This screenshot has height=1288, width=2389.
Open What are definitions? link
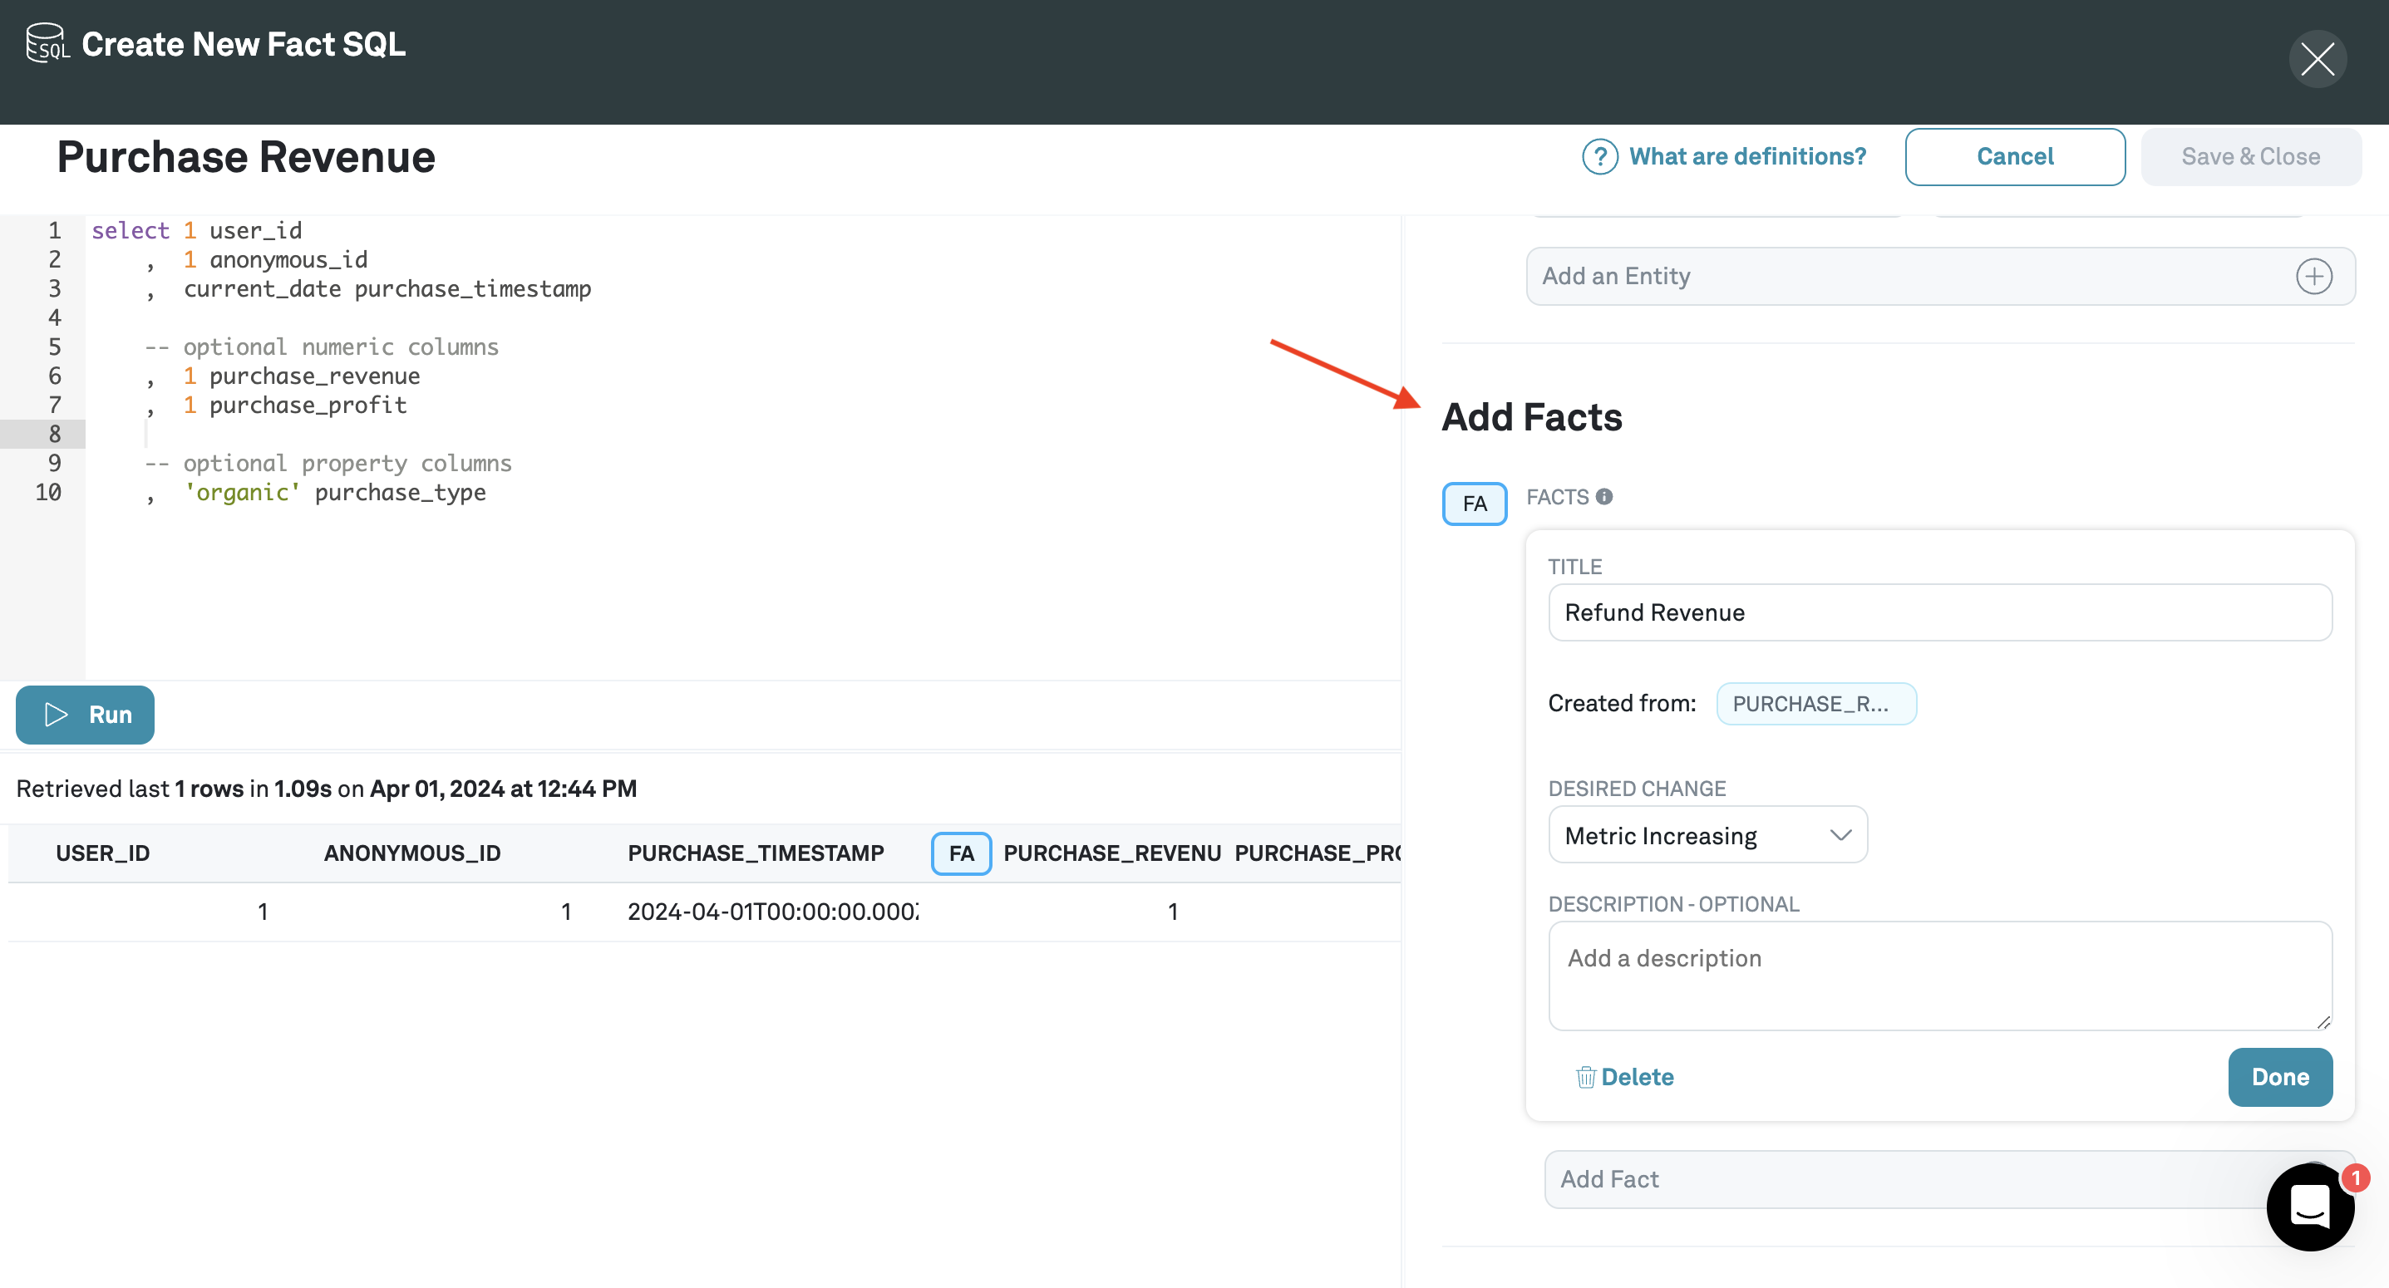click(x=1747, y=157)
